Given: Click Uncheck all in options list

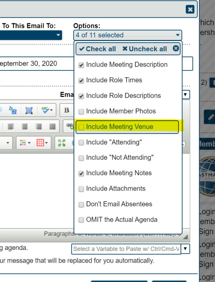Looking at the screenshot, I should [x=145, y=49].
